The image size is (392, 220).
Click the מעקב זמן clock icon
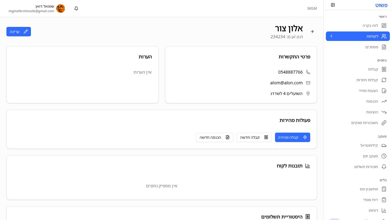click(x=384, y=156)
